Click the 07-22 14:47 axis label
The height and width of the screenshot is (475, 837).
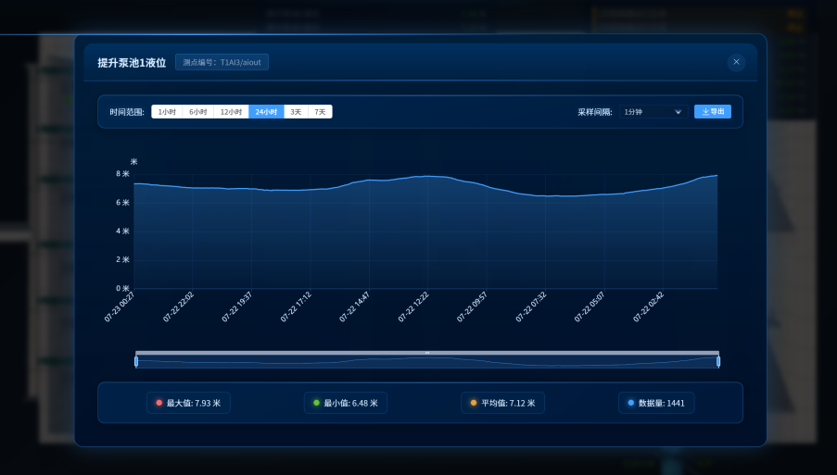[354, 306]
